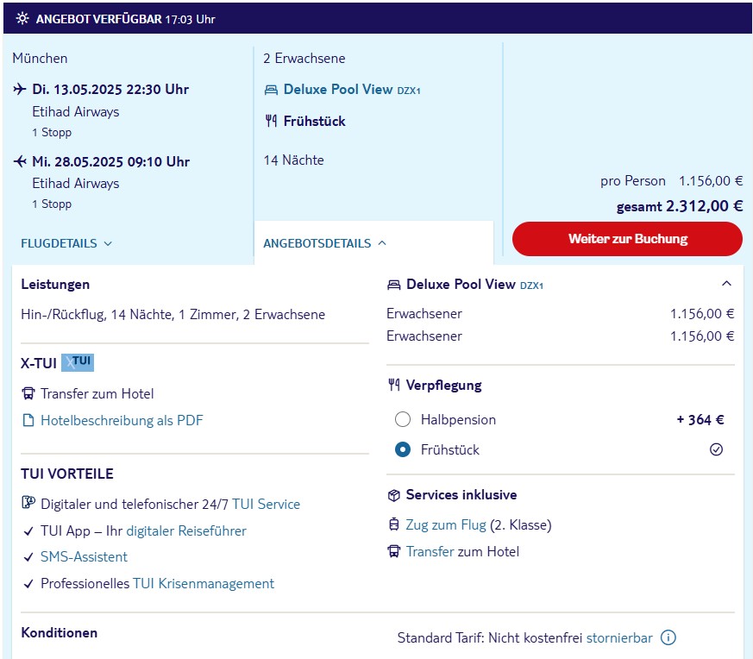Click the return flight airplane icon

point(20,161)
